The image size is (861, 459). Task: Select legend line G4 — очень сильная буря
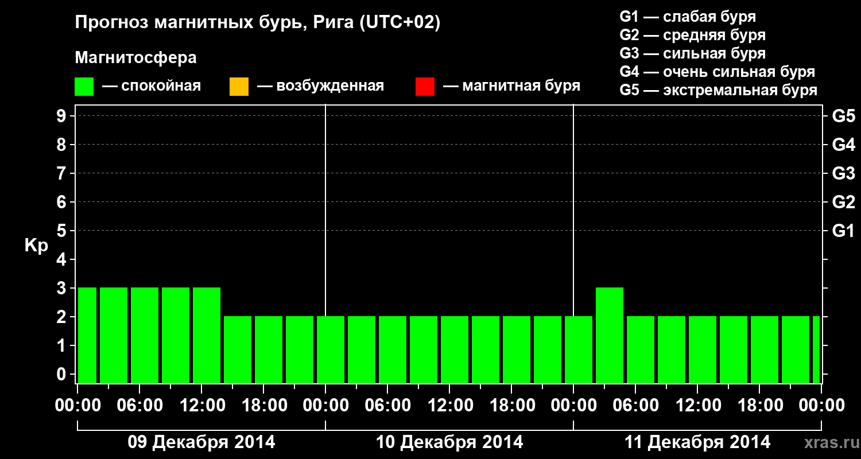[717, 72]
